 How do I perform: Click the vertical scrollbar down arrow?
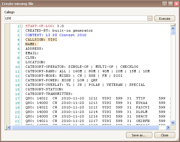tap(173, 123)
